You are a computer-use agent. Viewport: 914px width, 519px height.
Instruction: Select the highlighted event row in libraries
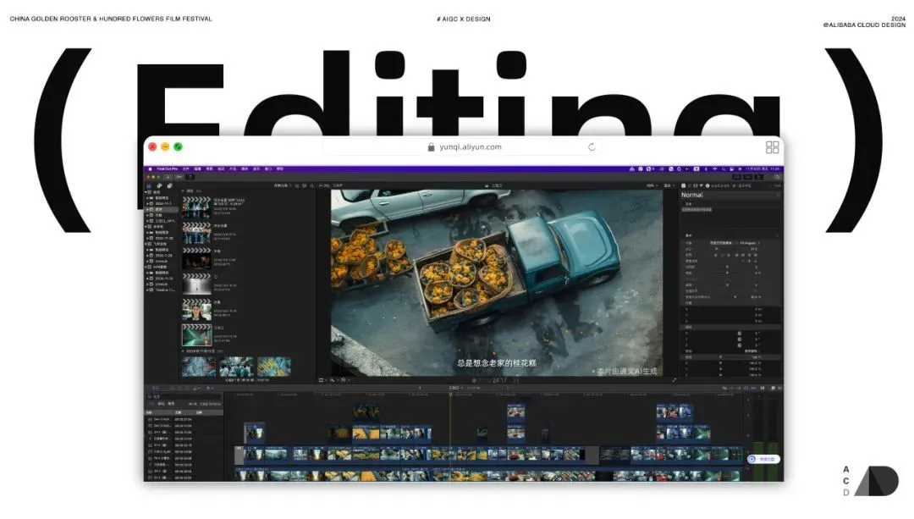[x=162, y=209]
